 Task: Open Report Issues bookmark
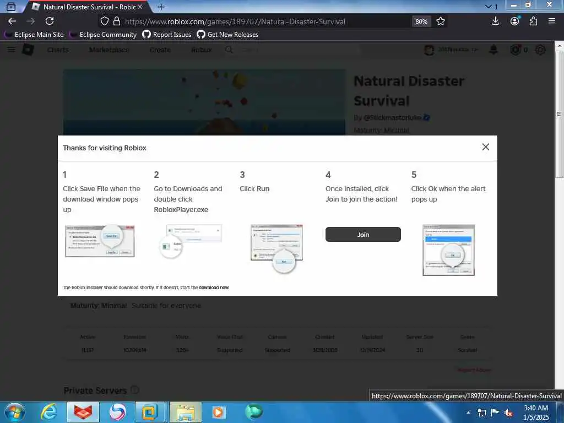(x=167, y=35)
